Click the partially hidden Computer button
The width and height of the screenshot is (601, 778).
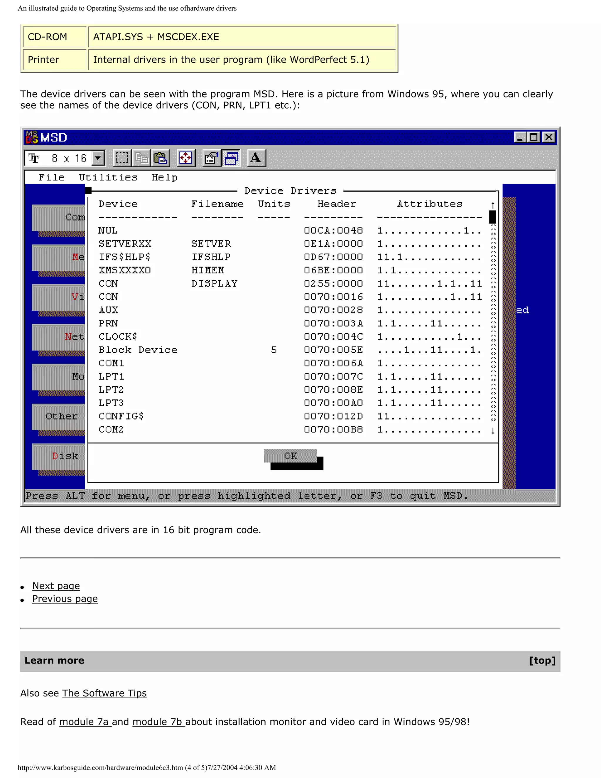pyautogui.click(x=58, y=218)
